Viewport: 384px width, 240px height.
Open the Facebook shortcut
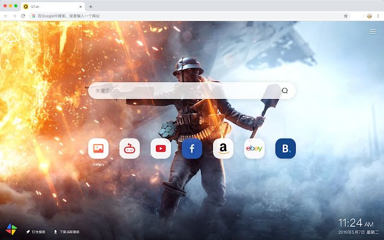point(192,148)
